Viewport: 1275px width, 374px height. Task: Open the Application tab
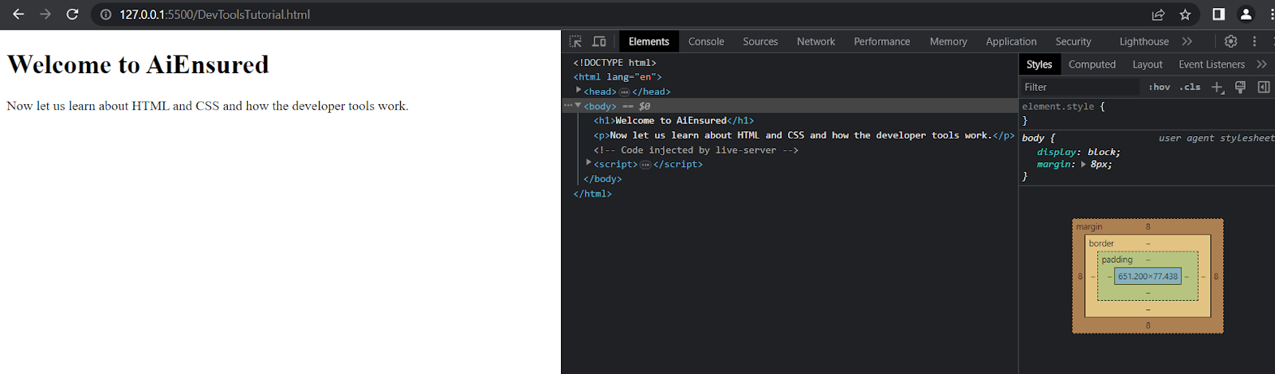coord(1011,41)
